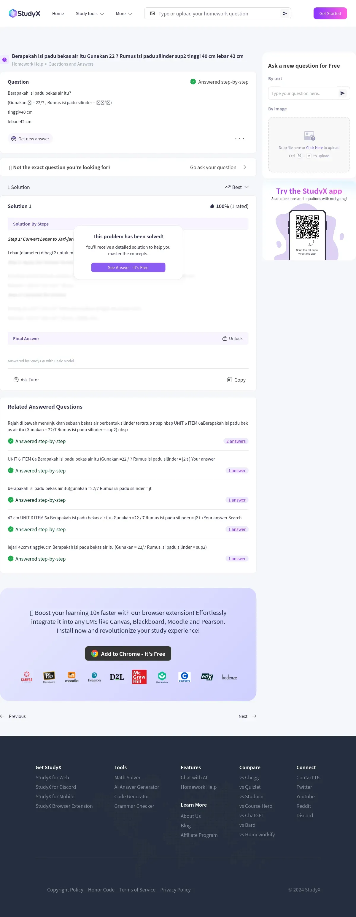Click the image upload icon in search bar
The image size is (356, 917).
[152, 14]
